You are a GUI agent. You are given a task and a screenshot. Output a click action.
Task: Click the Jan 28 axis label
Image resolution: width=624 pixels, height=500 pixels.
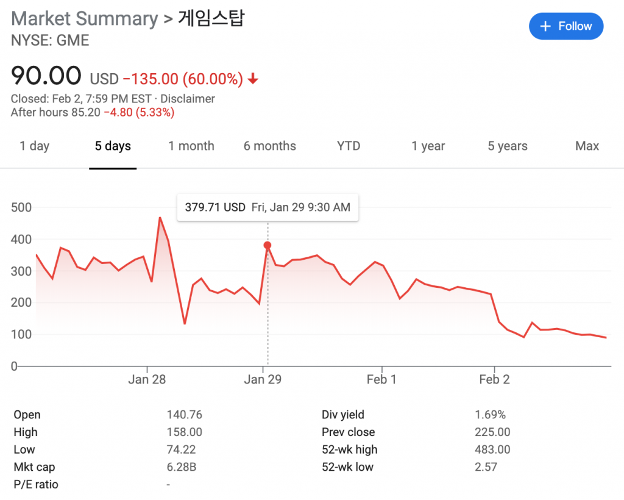pyautogui.click(x=147, y=379)
